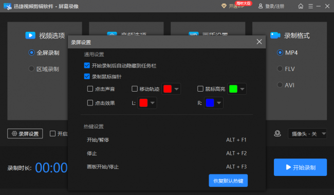Click the video options play icon
The width and height of the screenshot is (334, 195).
coord(30,35)
